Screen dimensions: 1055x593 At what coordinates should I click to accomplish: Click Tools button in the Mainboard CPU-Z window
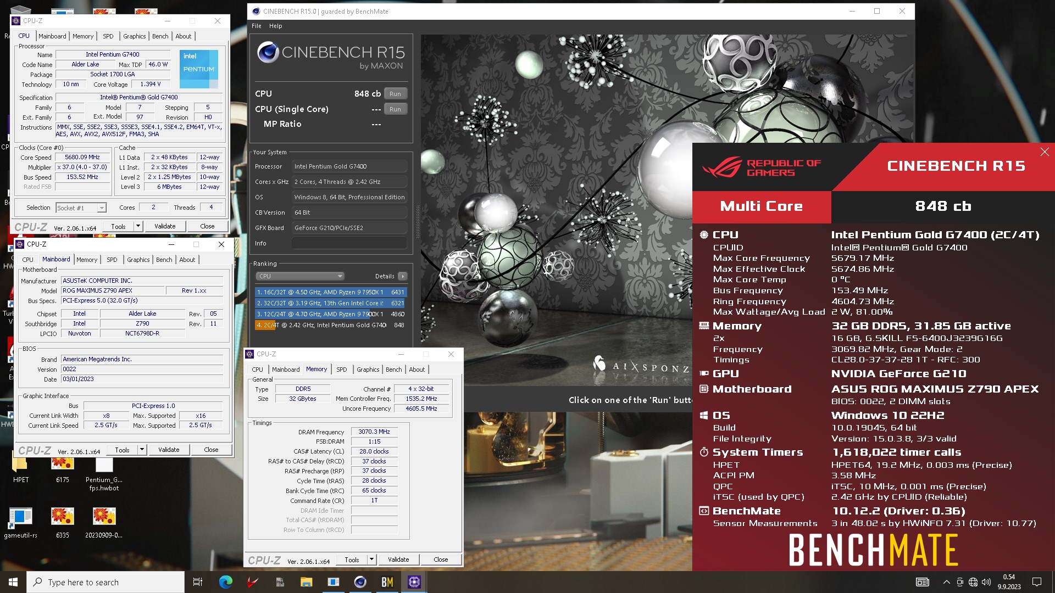(x=122, y=450)
